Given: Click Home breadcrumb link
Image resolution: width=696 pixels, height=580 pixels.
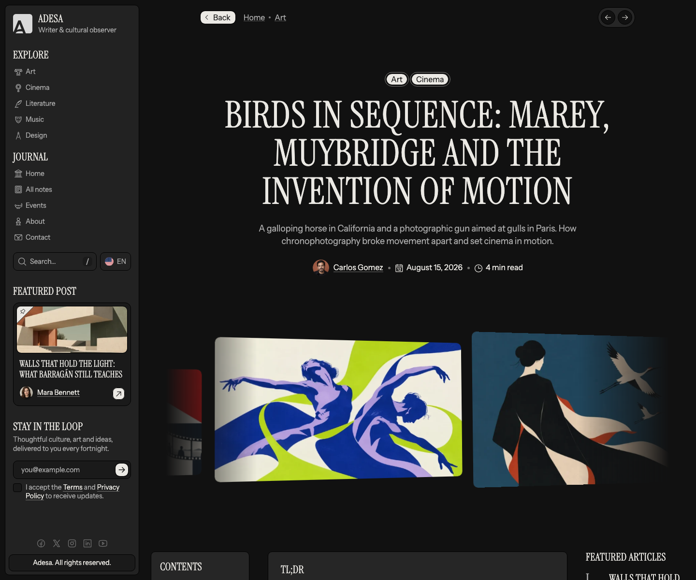Looking at the screenshot, I should pos(254,17).
